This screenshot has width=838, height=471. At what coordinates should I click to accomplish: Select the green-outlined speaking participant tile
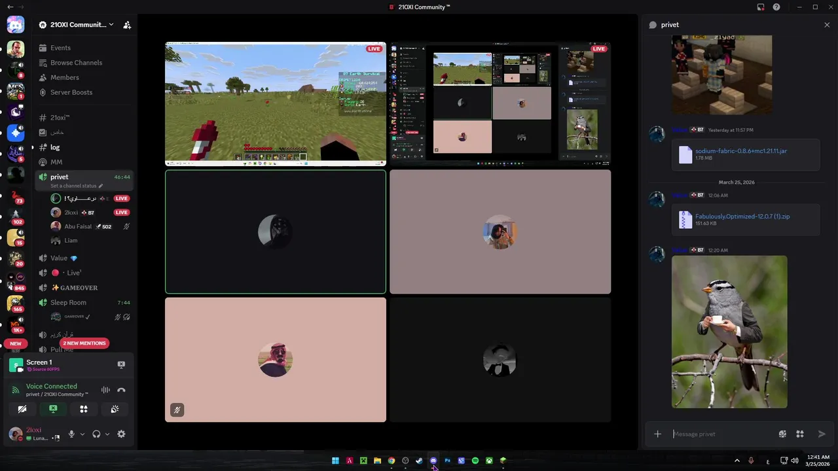[276, 232]
